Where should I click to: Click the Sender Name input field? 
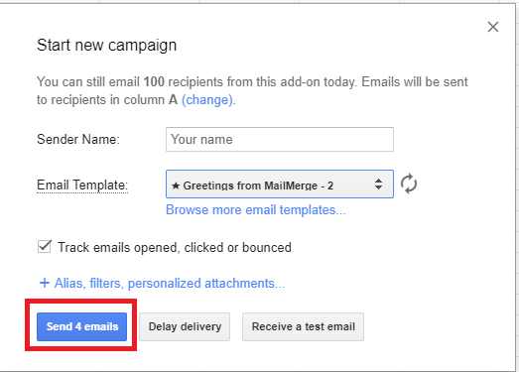280,139
